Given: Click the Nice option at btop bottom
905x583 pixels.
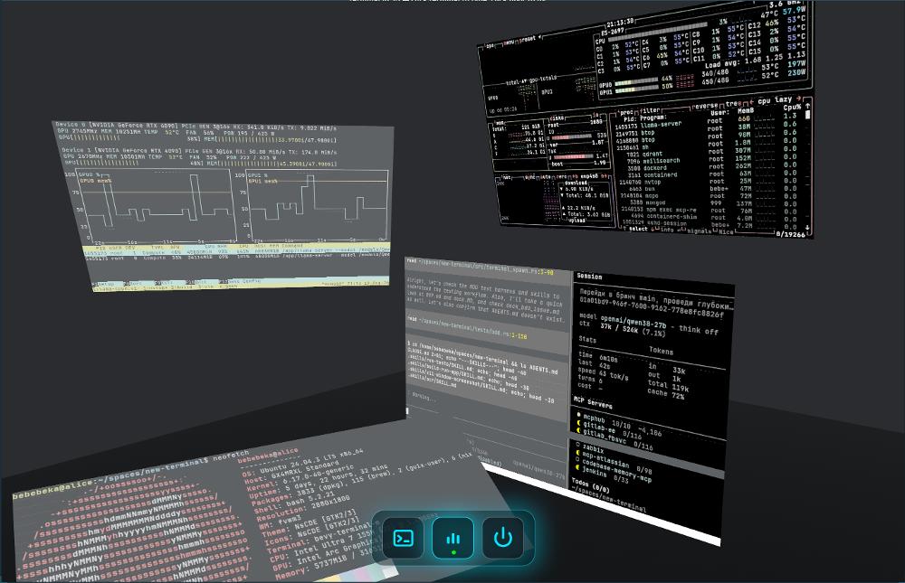Looking at the screenshot, I should [726, 231].
